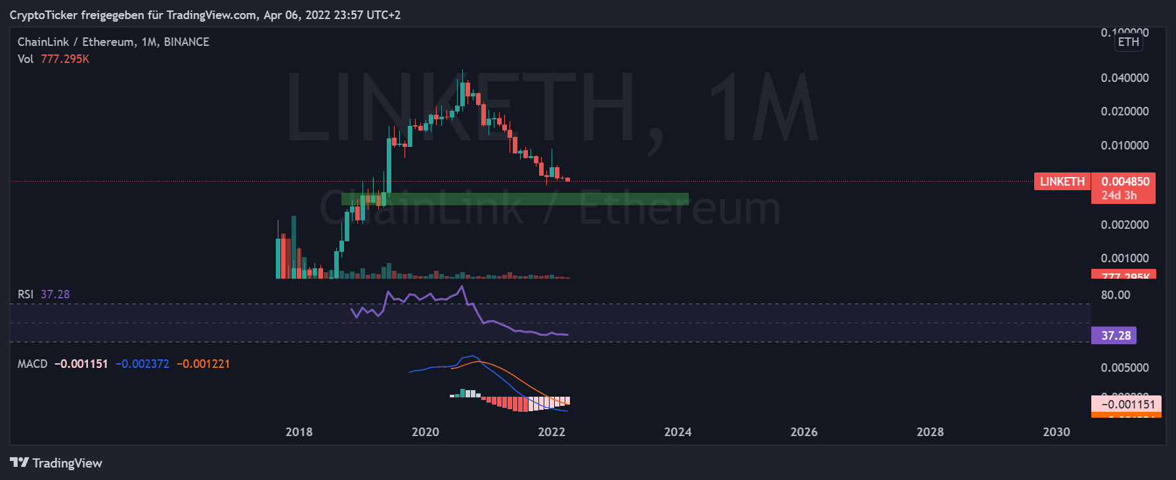This screenshot has width=1176, height=480.
Task: Click the 2022 label on time axis
Action: 552,432
